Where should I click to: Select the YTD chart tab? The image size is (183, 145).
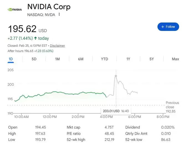click(104, 59)
